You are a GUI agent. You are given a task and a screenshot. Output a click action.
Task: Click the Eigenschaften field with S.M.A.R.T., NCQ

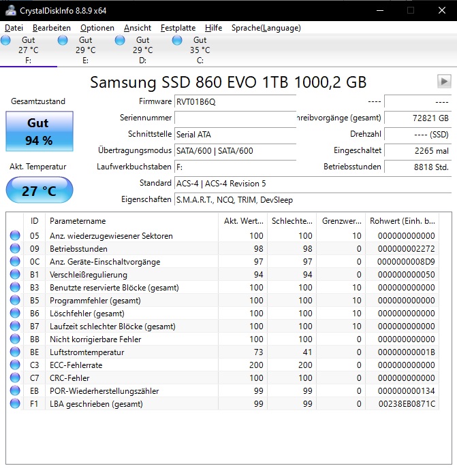pos(313,200)
